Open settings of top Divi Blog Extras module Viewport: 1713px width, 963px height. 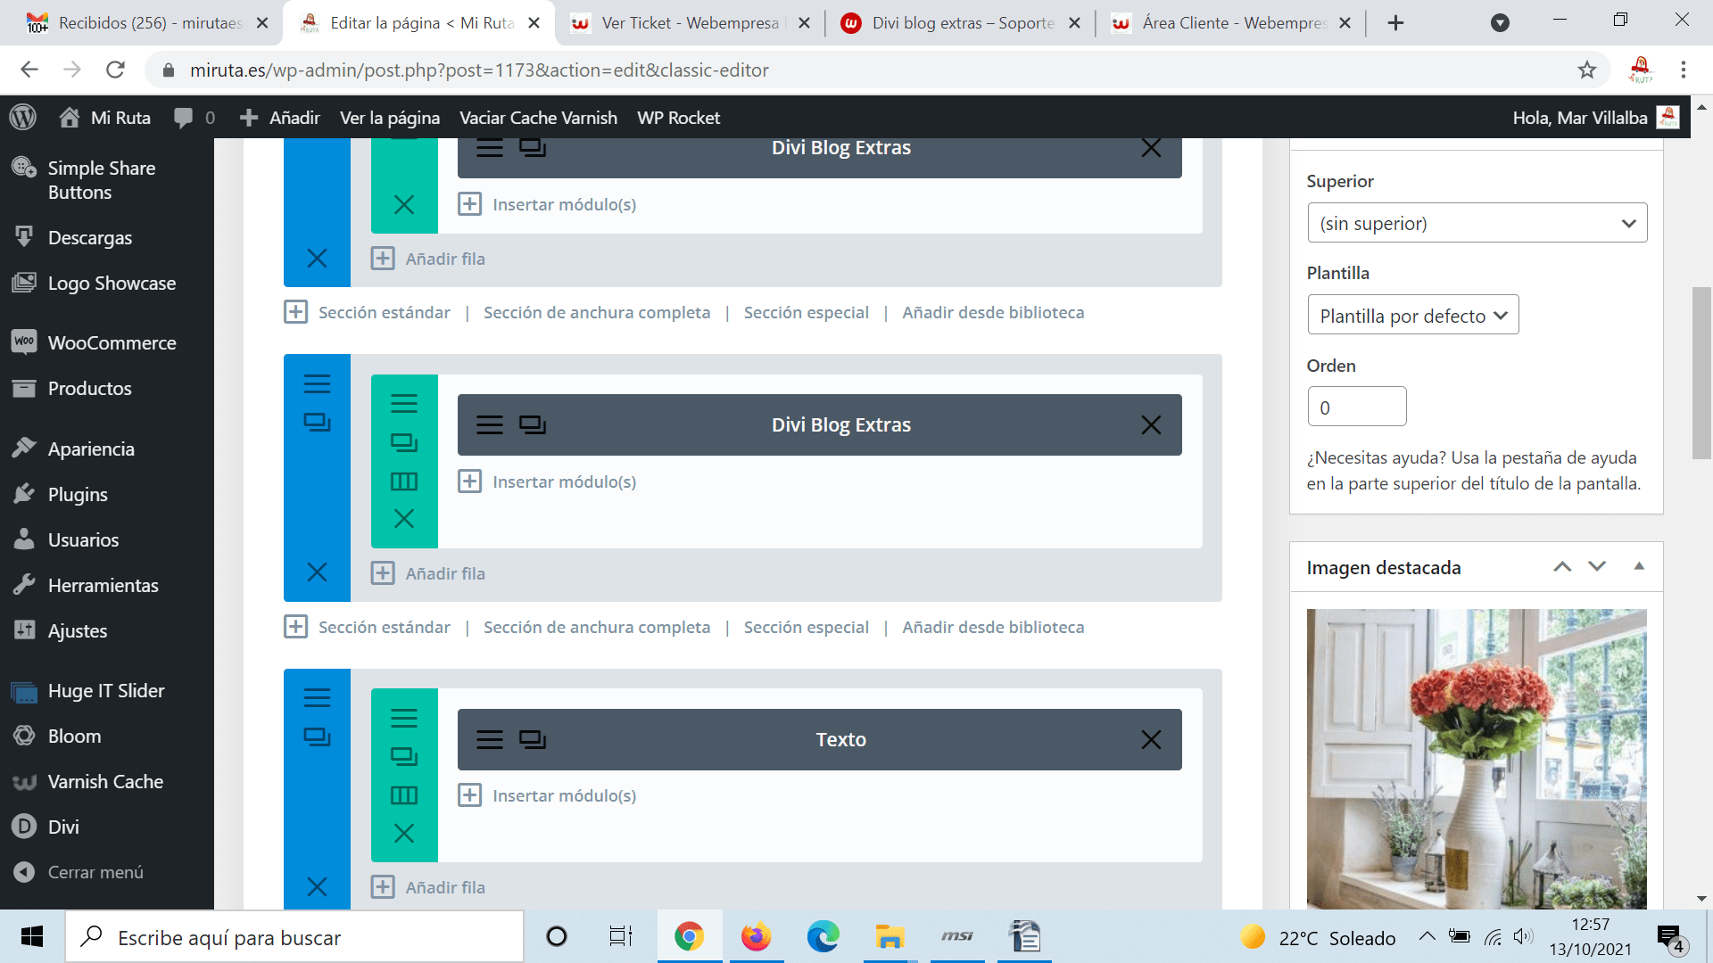(x=489, y=148)
